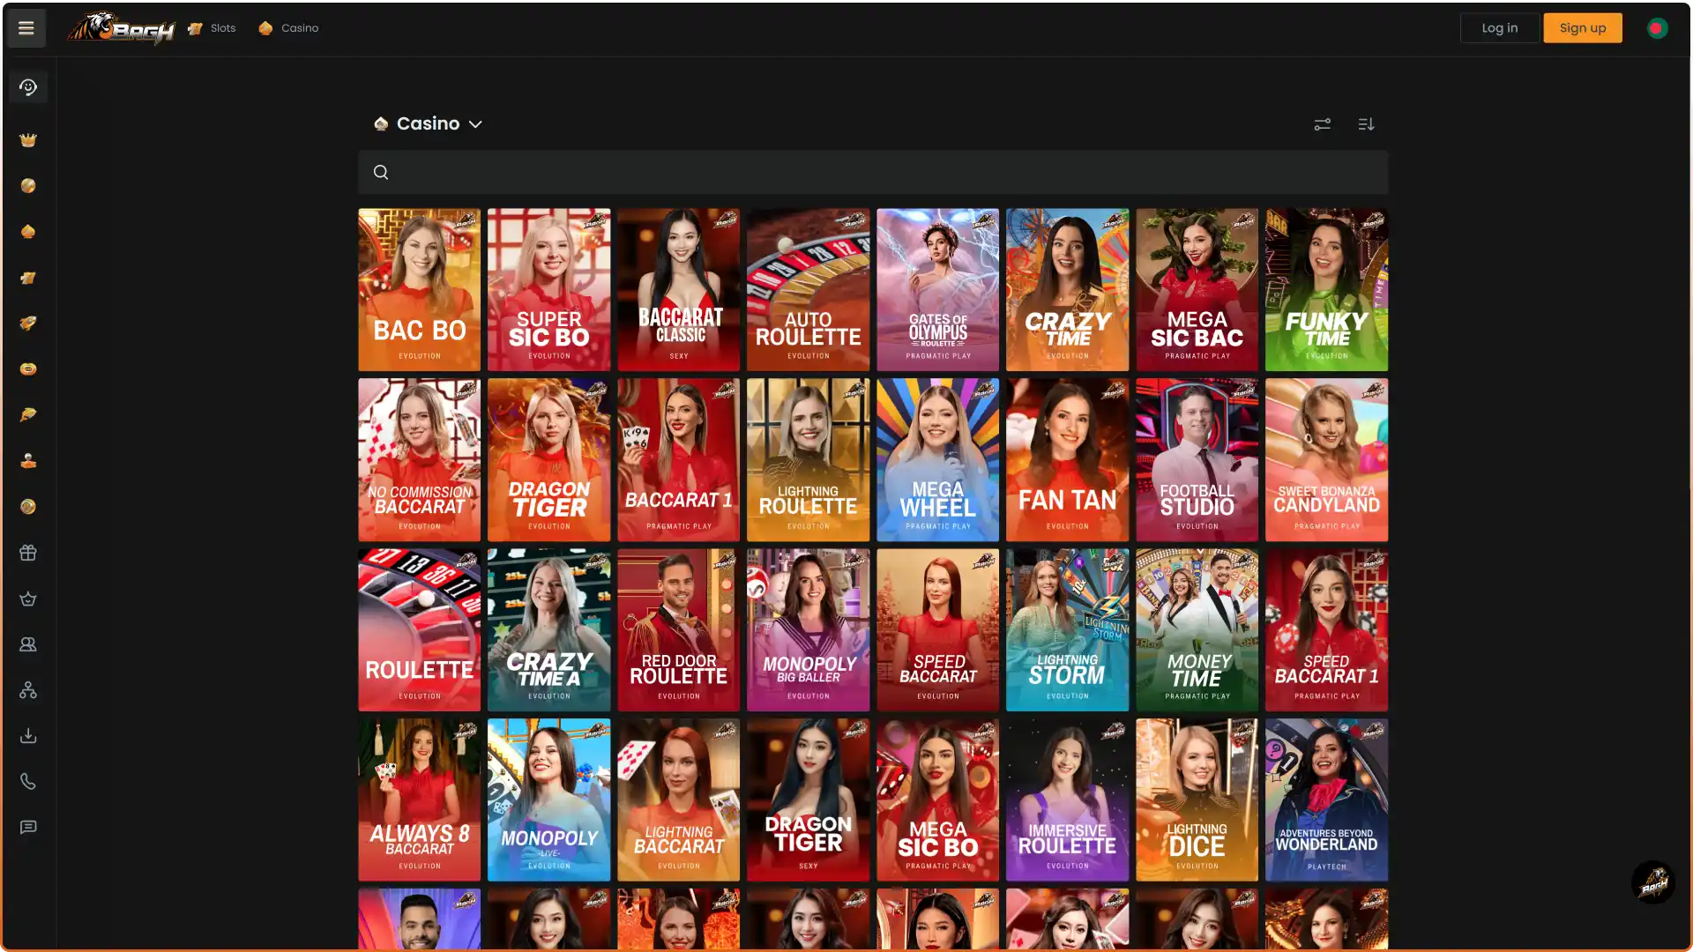
Task: Launch Super Sic Bo by Evolution
Action: point(549,290)
